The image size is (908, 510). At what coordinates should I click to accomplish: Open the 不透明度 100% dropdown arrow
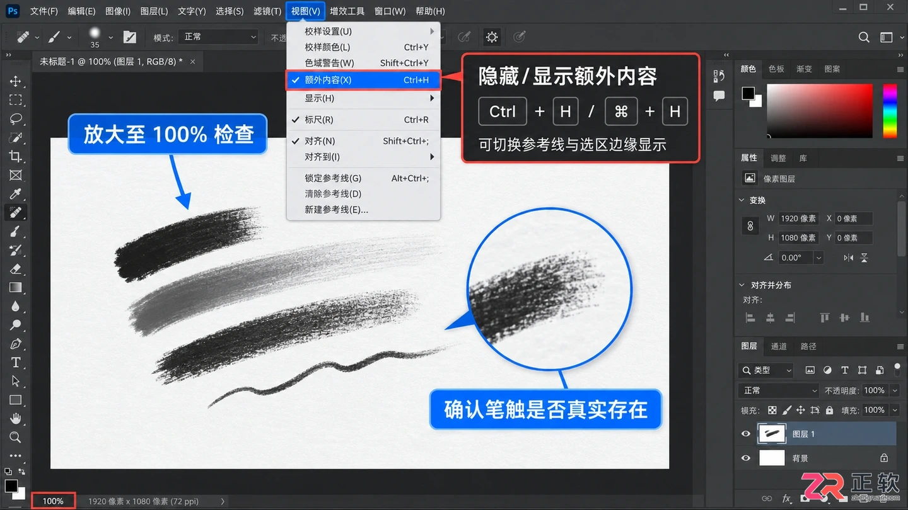895,390
